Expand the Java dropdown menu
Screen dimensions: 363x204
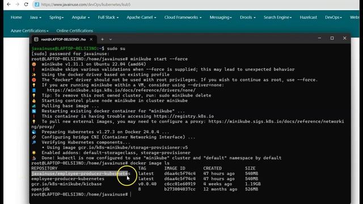tap(35, 18)
